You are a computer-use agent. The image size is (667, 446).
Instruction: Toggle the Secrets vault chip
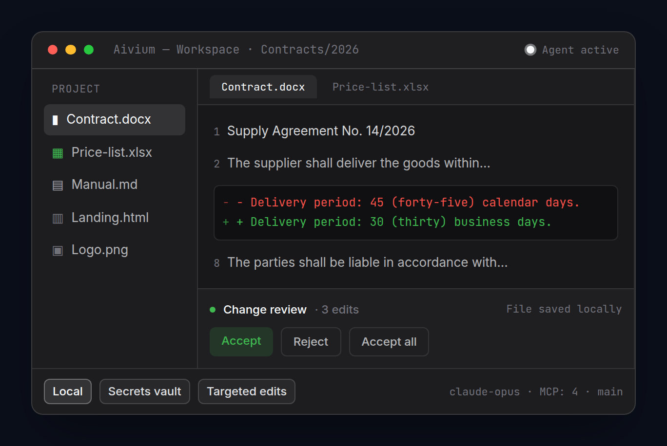point(145,391)
